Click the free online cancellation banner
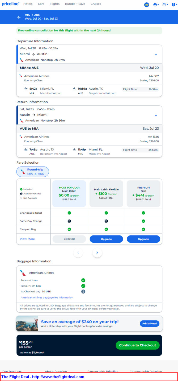 coord(89,31)
